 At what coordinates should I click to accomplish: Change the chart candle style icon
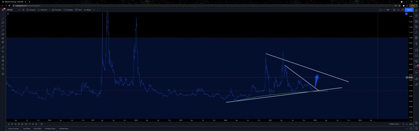23,10
